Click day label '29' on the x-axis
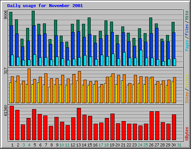 pos(168,145)
